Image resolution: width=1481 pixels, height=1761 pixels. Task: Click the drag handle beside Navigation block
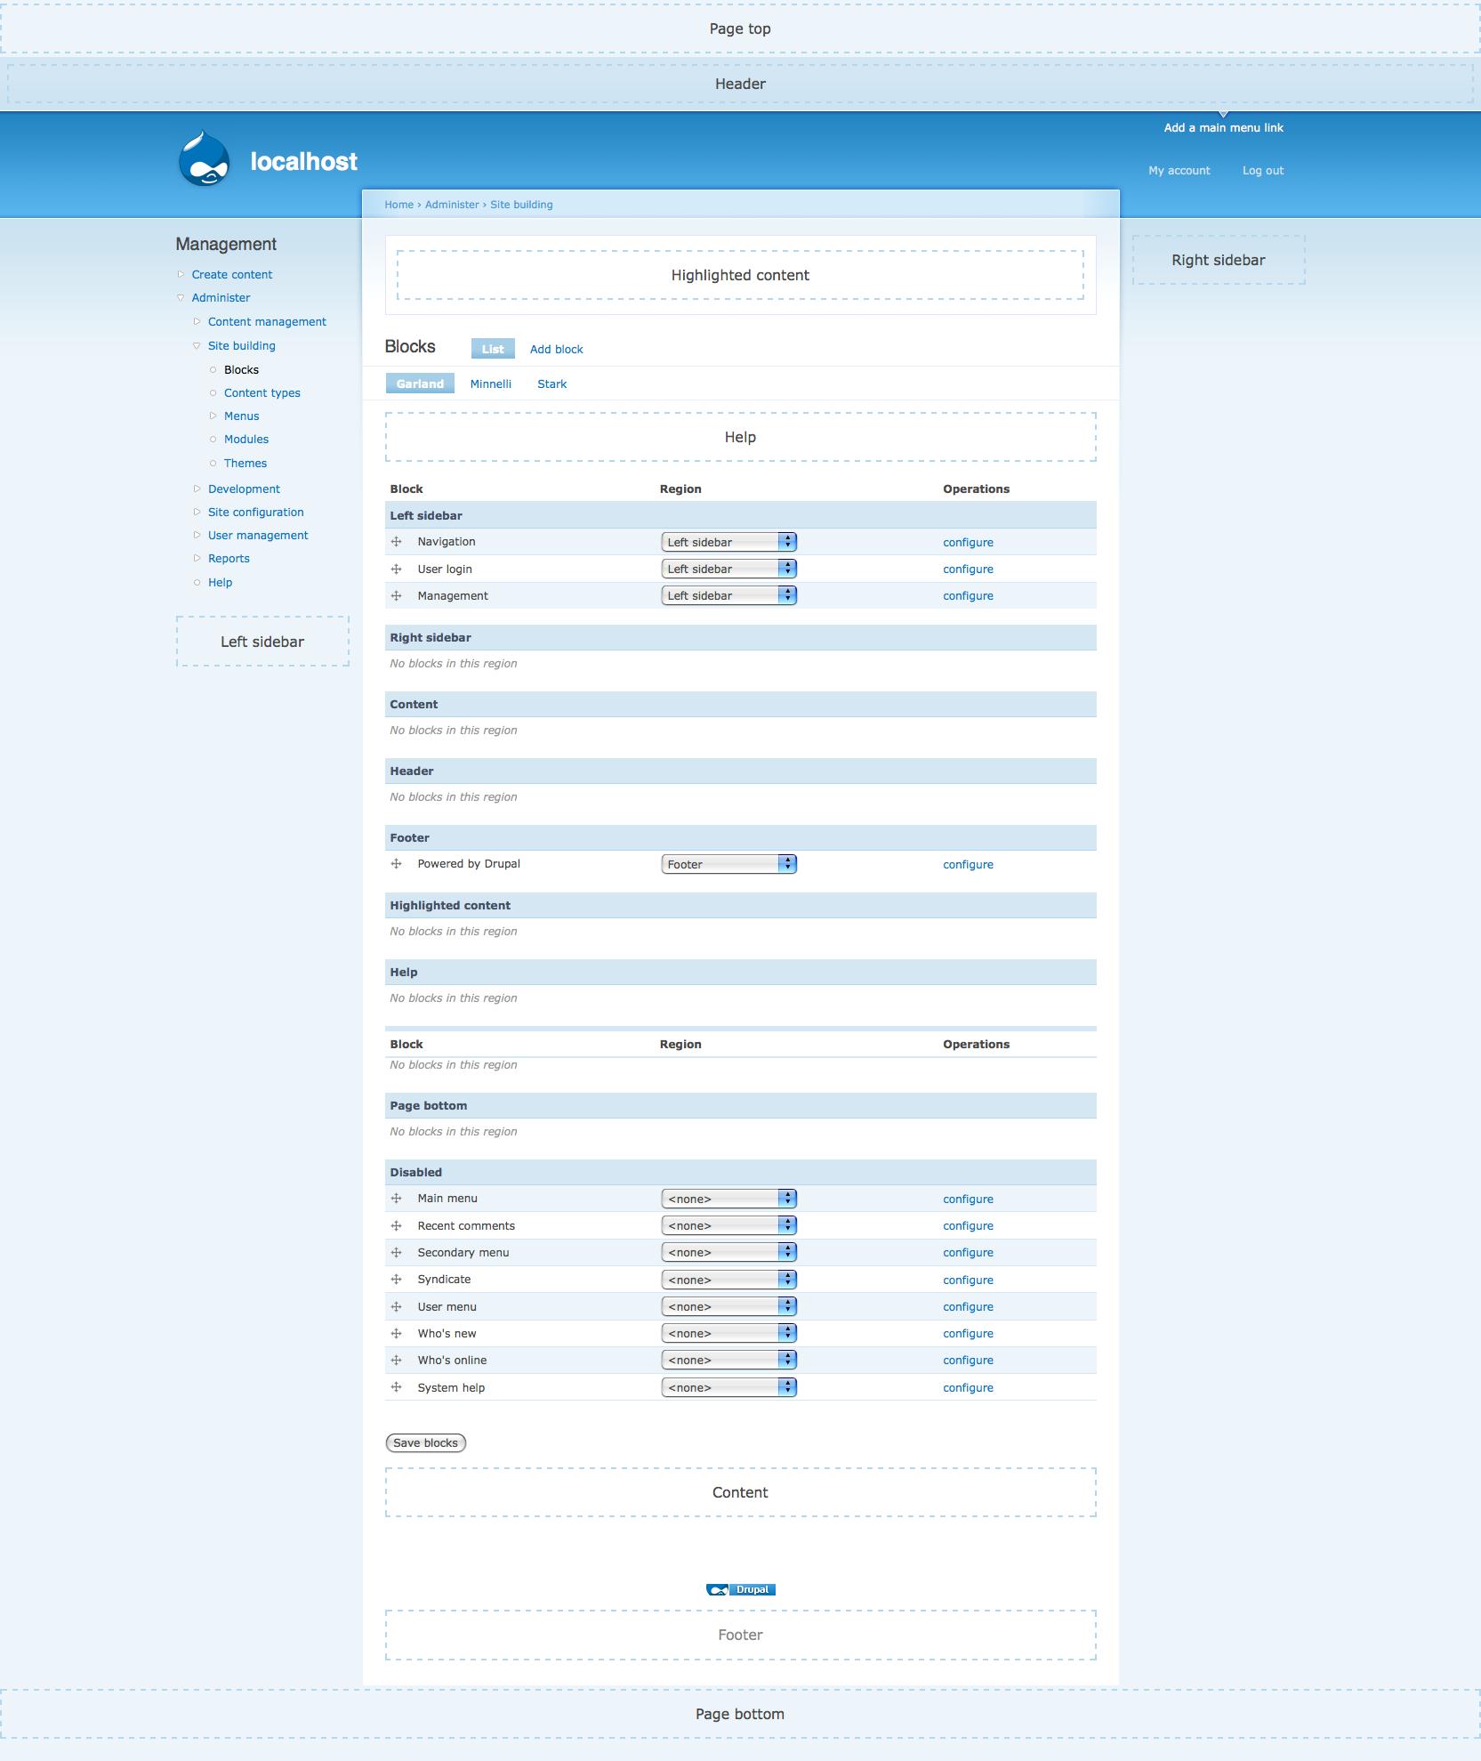[x=397, y=542]
